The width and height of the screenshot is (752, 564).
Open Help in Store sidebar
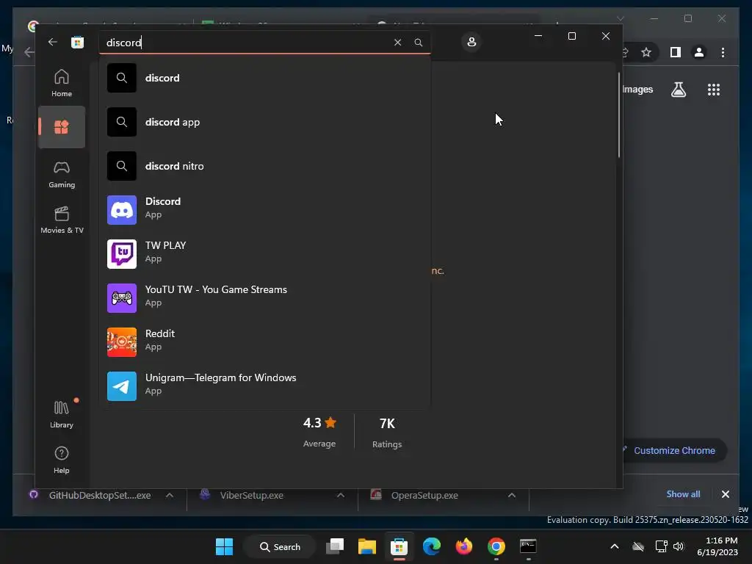coord(62,460)
